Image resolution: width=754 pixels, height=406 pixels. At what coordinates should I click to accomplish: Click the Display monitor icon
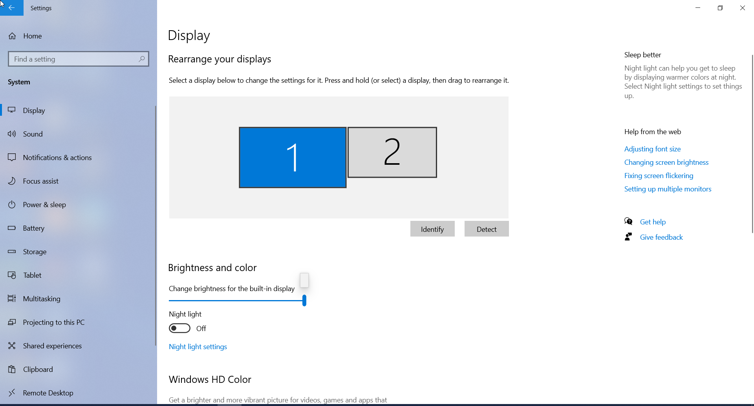(12, 110)
